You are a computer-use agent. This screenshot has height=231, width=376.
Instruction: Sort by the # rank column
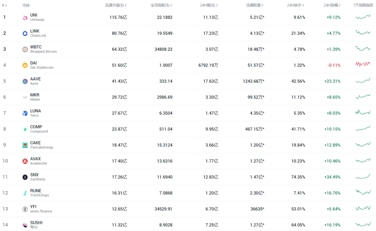pos(4,5)
